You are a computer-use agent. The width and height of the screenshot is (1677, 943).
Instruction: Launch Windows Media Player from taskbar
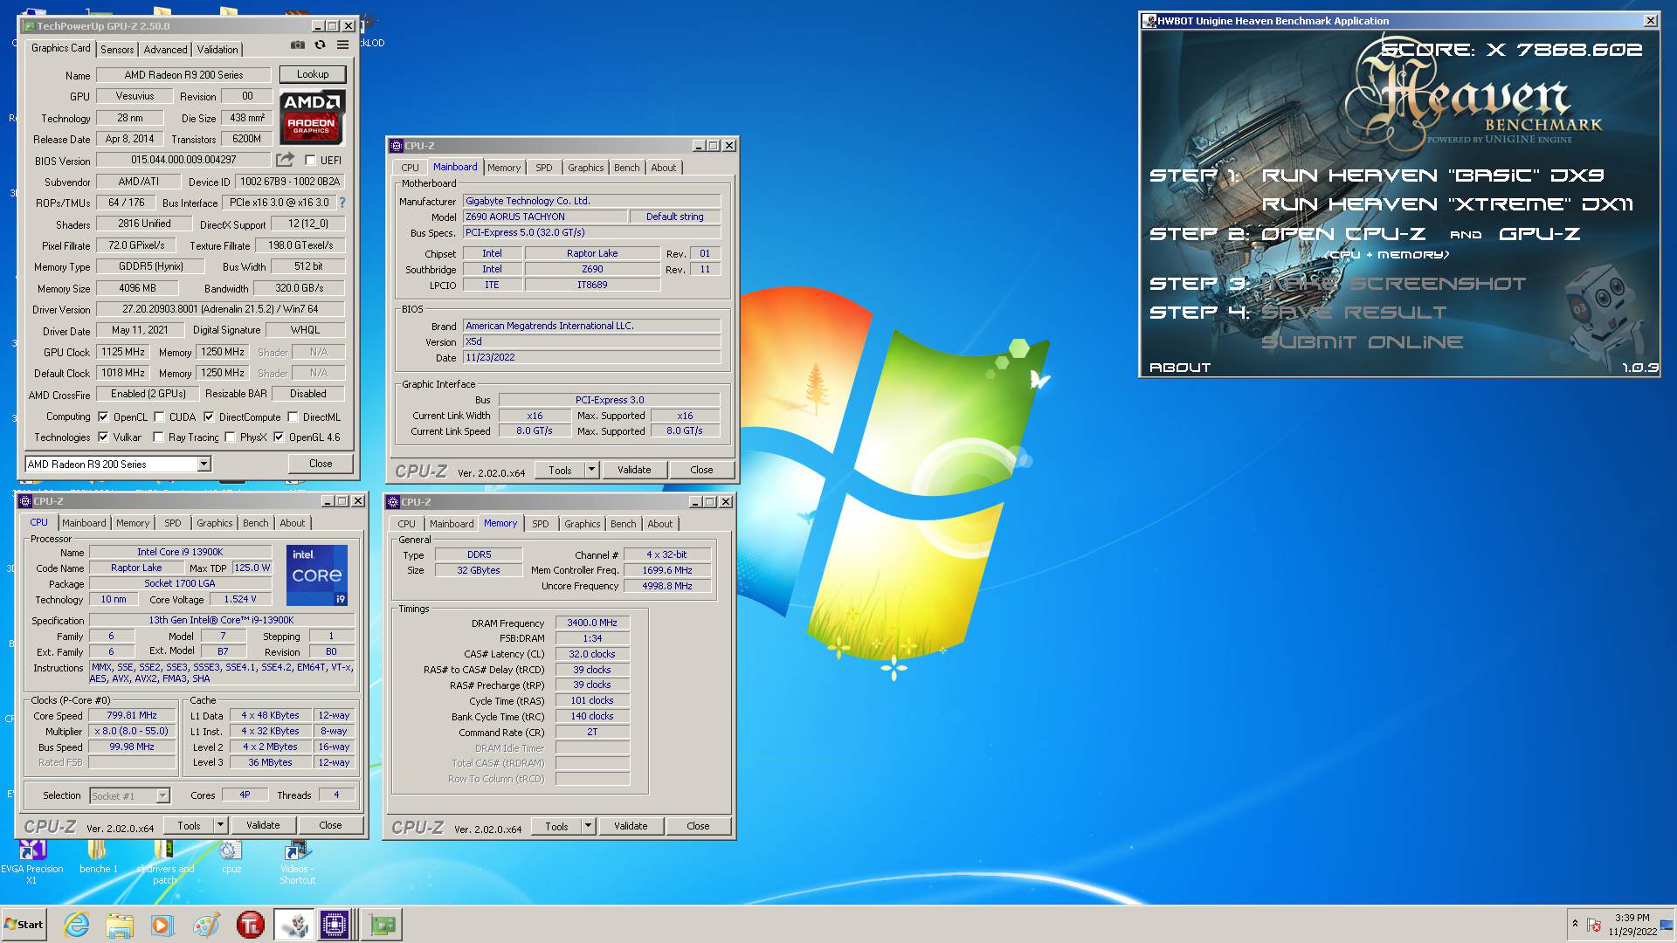(162, 925)
